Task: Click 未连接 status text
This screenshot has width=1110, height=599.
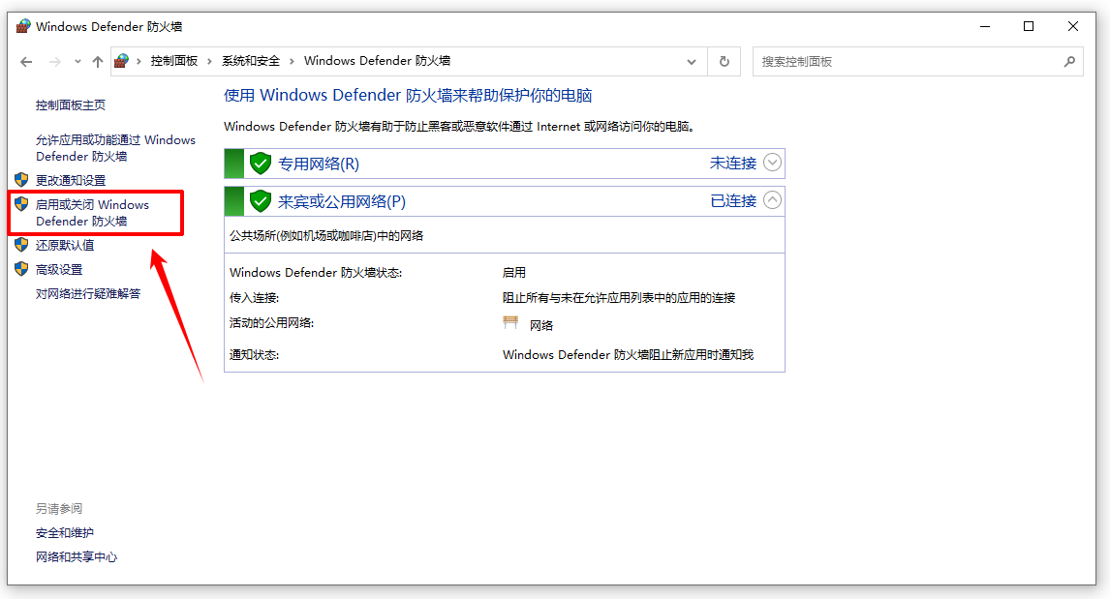Action: pyautogui.click(x=732, y=164)
